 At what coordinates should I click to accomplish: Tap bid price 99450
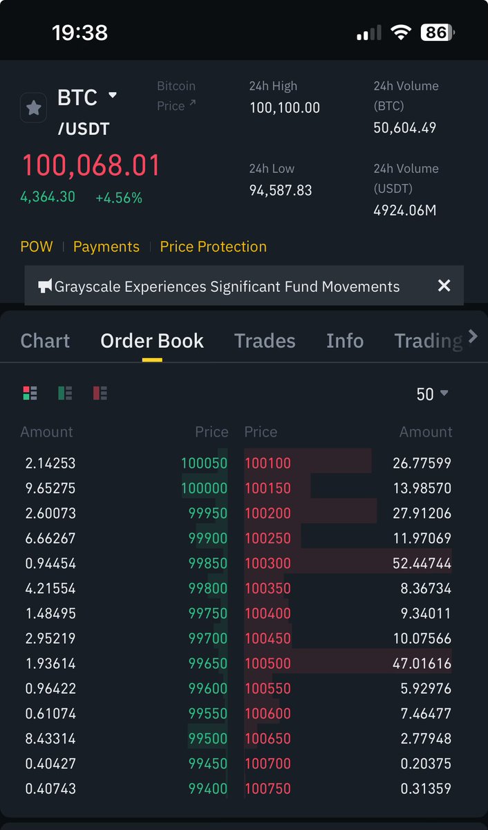[x=208, y=764]
